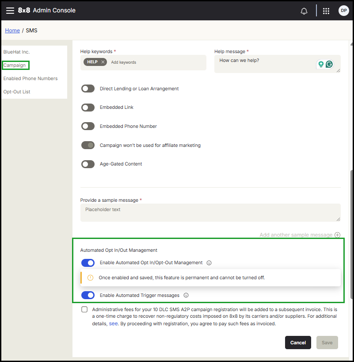Viewport: 354px width, 362px height.
Task: Remove the HELP keyword chip
Action: (103, 62)
